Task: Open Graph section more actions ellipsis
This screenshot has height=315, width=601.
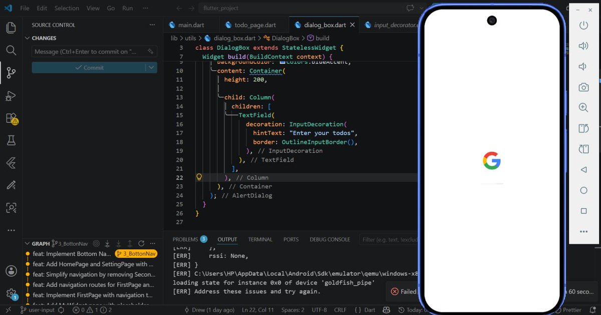Action: pyautogui.click(x=152, y=243)
